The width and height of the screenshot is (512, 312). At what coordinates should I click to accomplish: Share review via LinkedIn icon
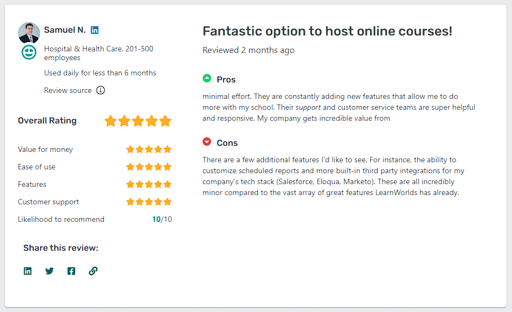pyautogui.click(x=28, y=271)
